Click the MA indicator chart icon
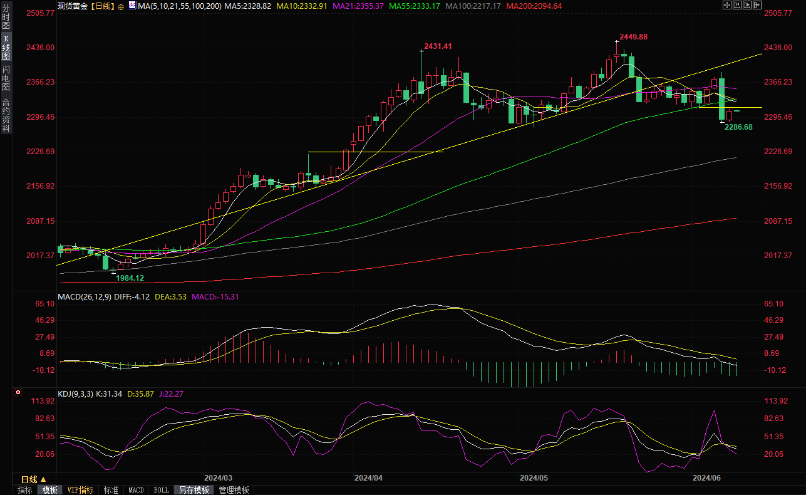This screenshot has height=495, width=806. pyautogui.click(x=132, y=6)
